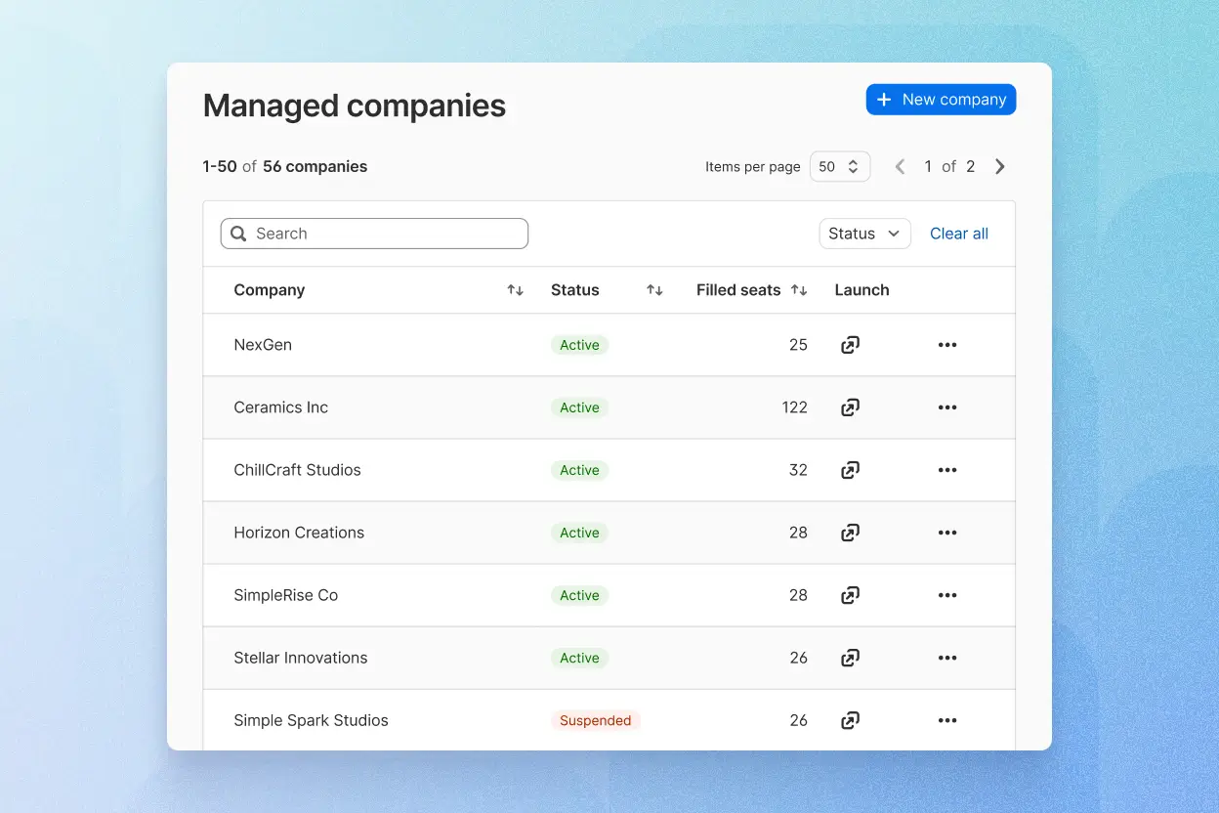Open more options for Horizon Creations
This screenshot has width=1219, height=813.
click(947, 533)
